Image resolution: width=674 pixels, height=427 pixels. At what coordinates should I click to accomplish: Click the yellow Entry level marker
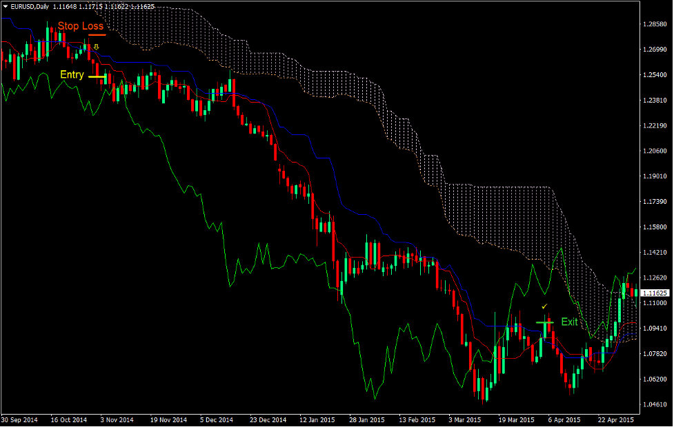(x=97, y=77)
